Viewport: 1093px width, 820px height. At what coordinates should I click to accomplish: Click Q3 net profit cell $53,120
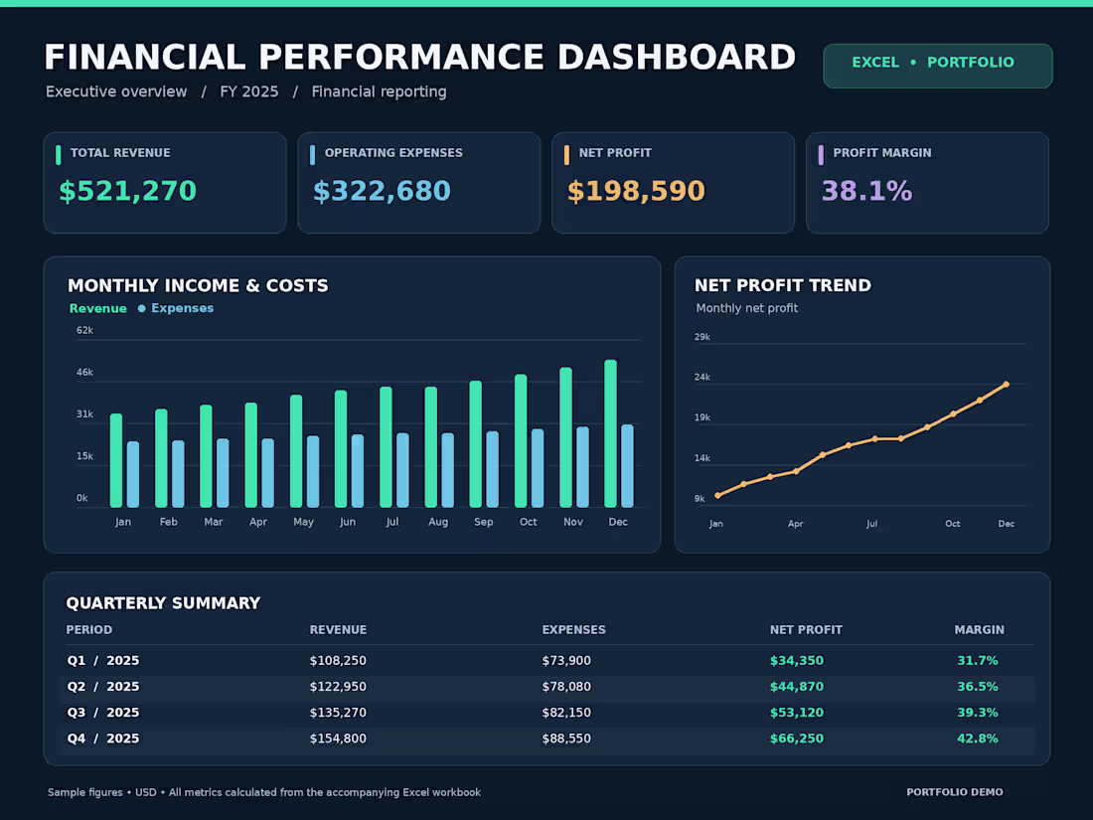[x=797, y=713]
